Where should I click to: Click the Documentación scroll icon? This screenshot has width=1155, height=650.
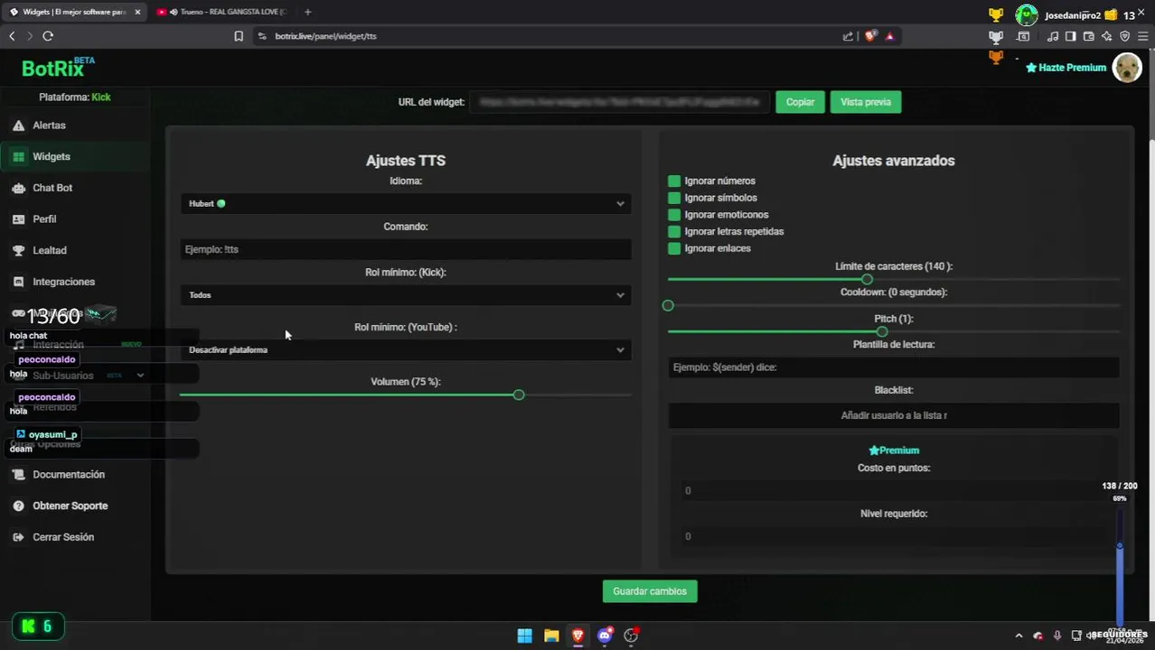tap(18, 474)
